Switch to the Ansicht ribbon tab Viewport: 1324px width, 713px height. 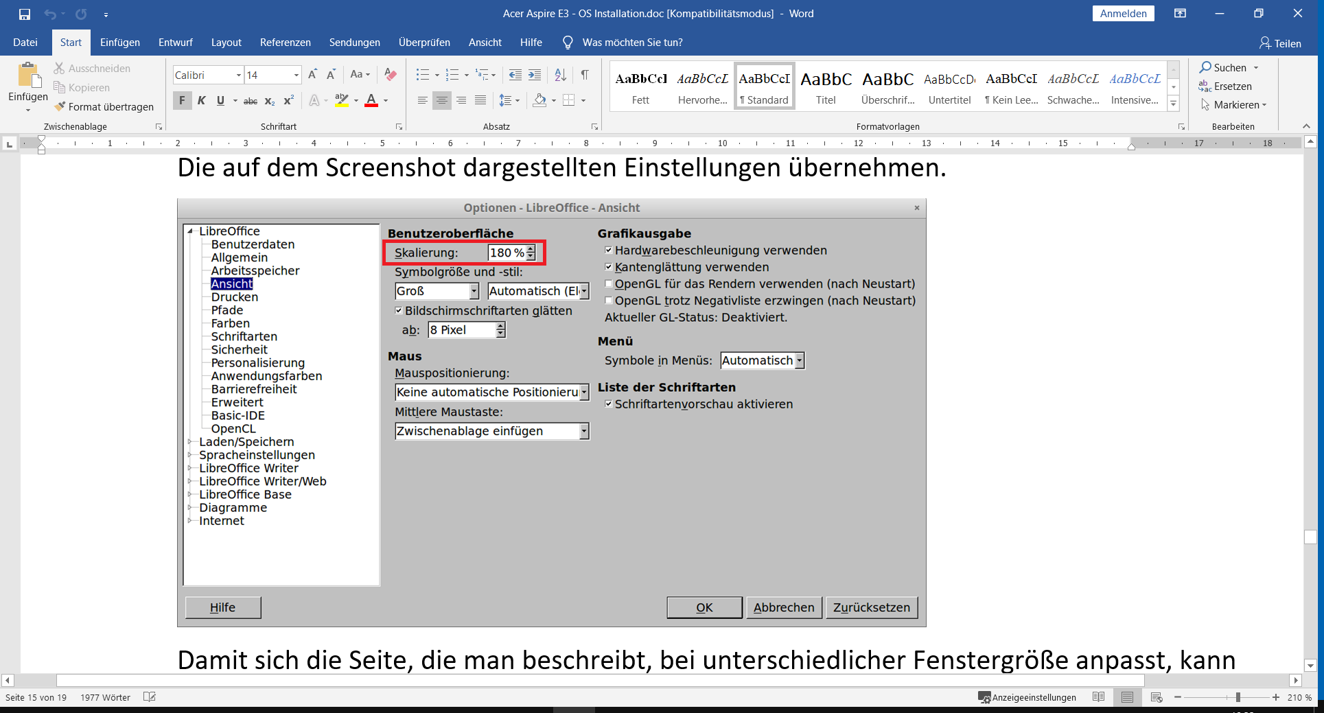pos(485,43)
